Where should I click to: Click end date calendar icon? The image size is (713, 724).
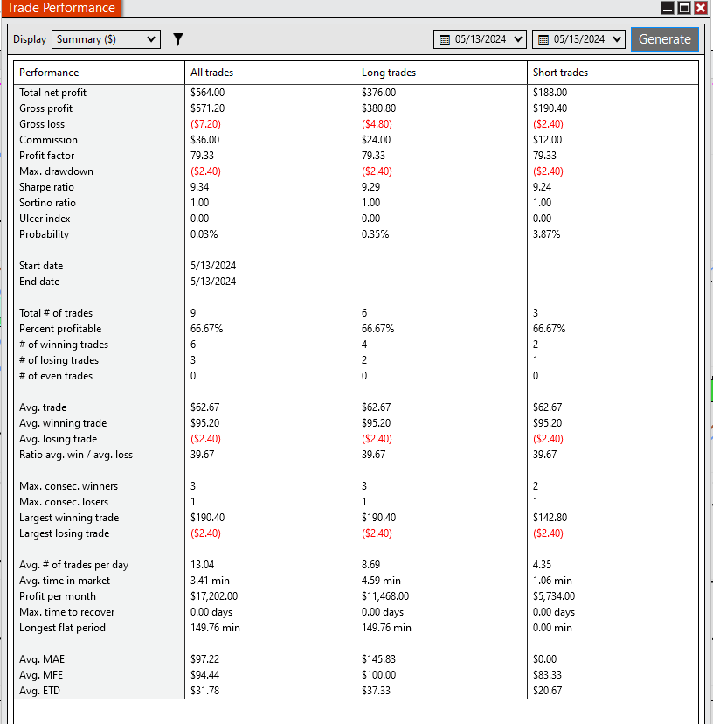(543, 39)
